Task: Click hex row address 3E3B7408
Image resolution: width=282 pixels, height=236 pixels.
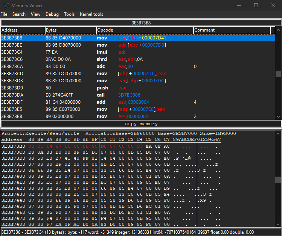Action: click(13, 176)
